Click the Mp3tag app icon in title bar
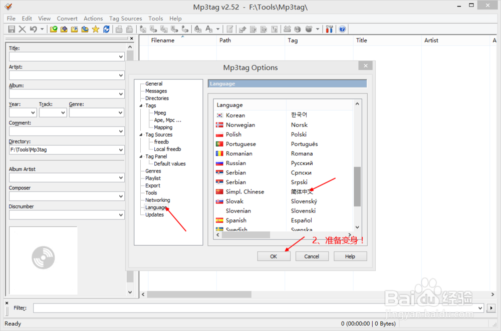This screenshot has width=501, height=331. pyautogui.click(x=9, y=6)
